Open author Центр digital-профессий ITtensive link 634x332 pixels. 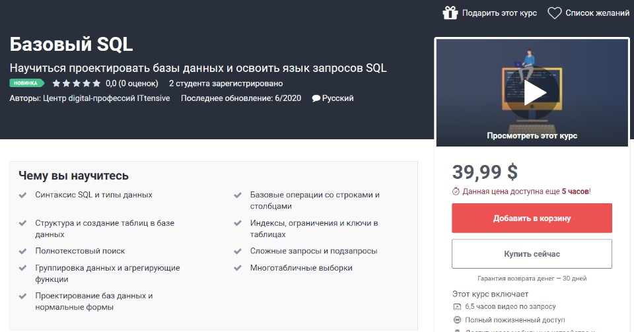pos(106,98)
